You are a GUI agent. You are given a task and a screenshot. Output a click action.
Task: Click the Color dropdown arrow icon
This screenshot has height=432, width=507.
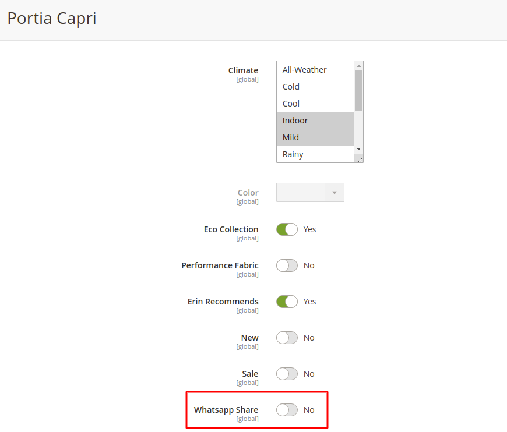tap(335, 192)
